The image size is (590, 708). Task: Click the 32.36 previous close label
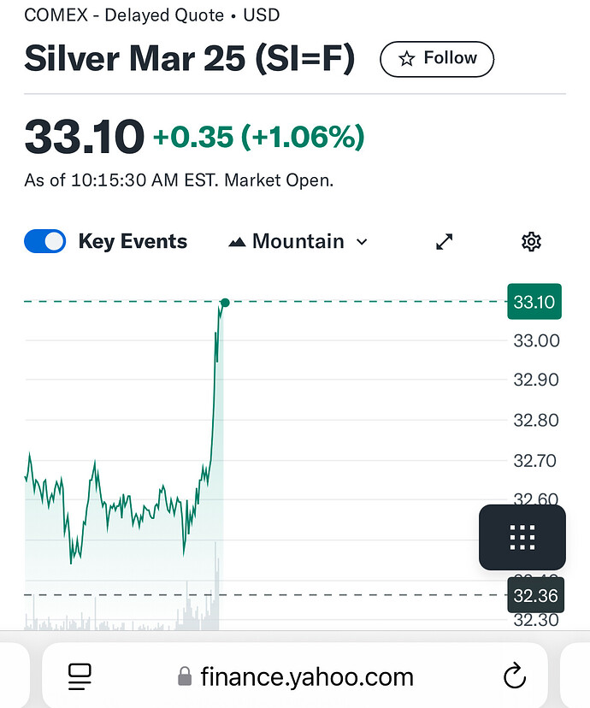pos(536,595)
